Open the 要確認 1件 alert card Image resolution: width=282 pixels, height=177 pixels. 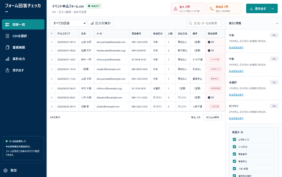[224, 9]
